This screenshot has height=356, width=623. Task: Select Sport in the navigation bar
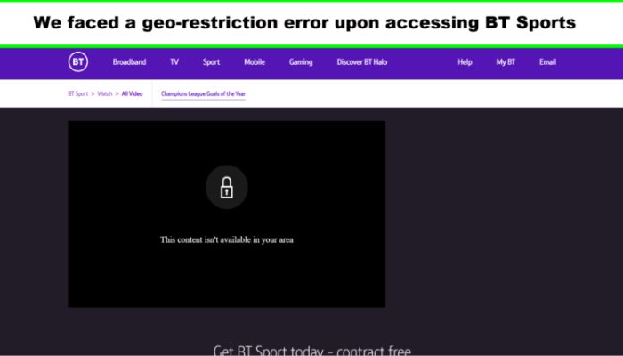(x=212, y=62)
